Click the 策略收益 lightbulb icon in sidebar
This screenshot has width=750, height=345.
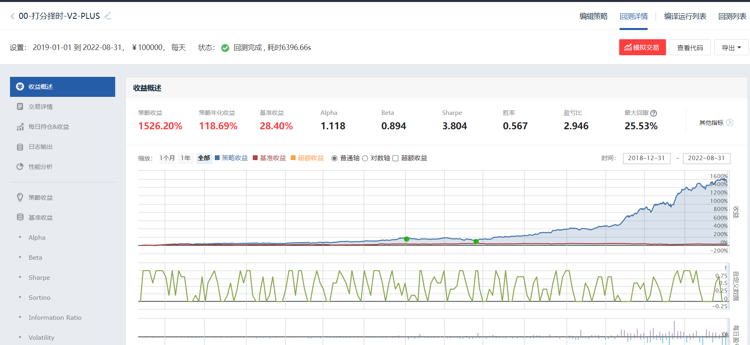pyautogui.click(x=20, y=197)
